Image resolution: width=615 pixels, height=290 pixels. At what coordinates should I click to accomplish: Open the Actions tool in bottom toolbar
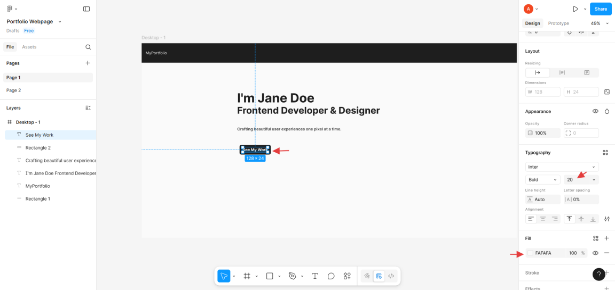347,276
